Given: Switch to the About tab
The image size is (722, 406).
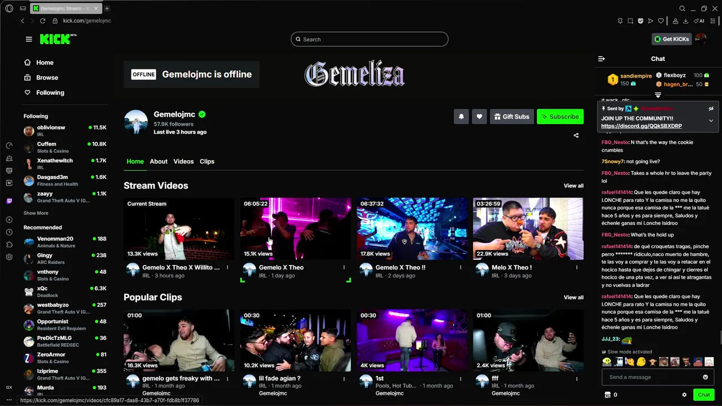Looking at the screenshot, I should click(159, 161).
